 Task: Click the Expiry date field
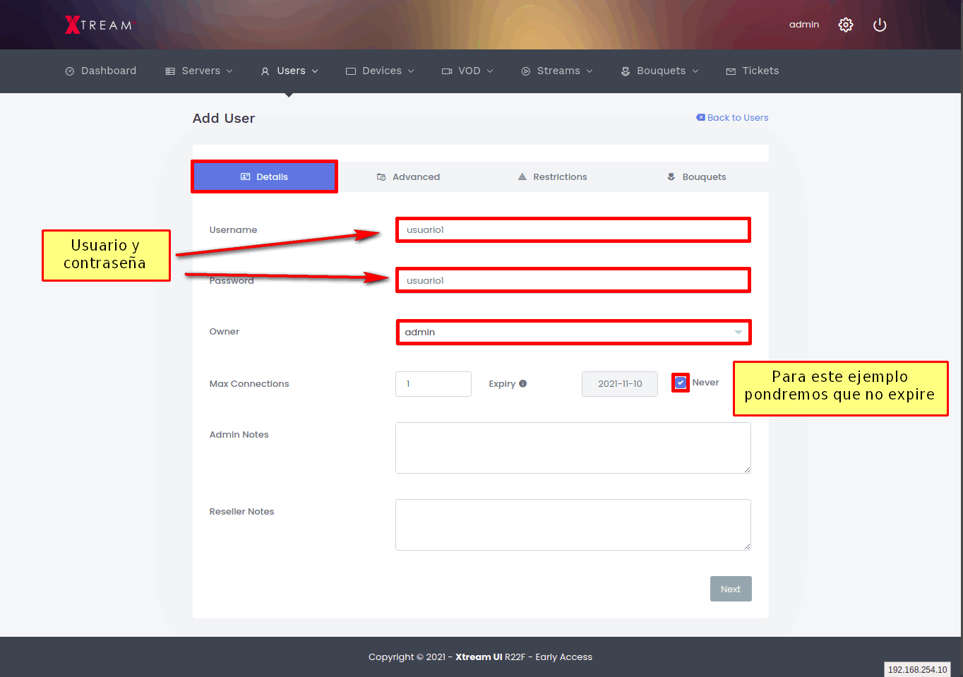click(619, 384)
